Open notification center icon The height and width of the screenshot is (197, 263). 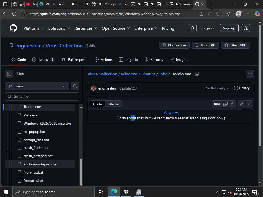(255, 192)
